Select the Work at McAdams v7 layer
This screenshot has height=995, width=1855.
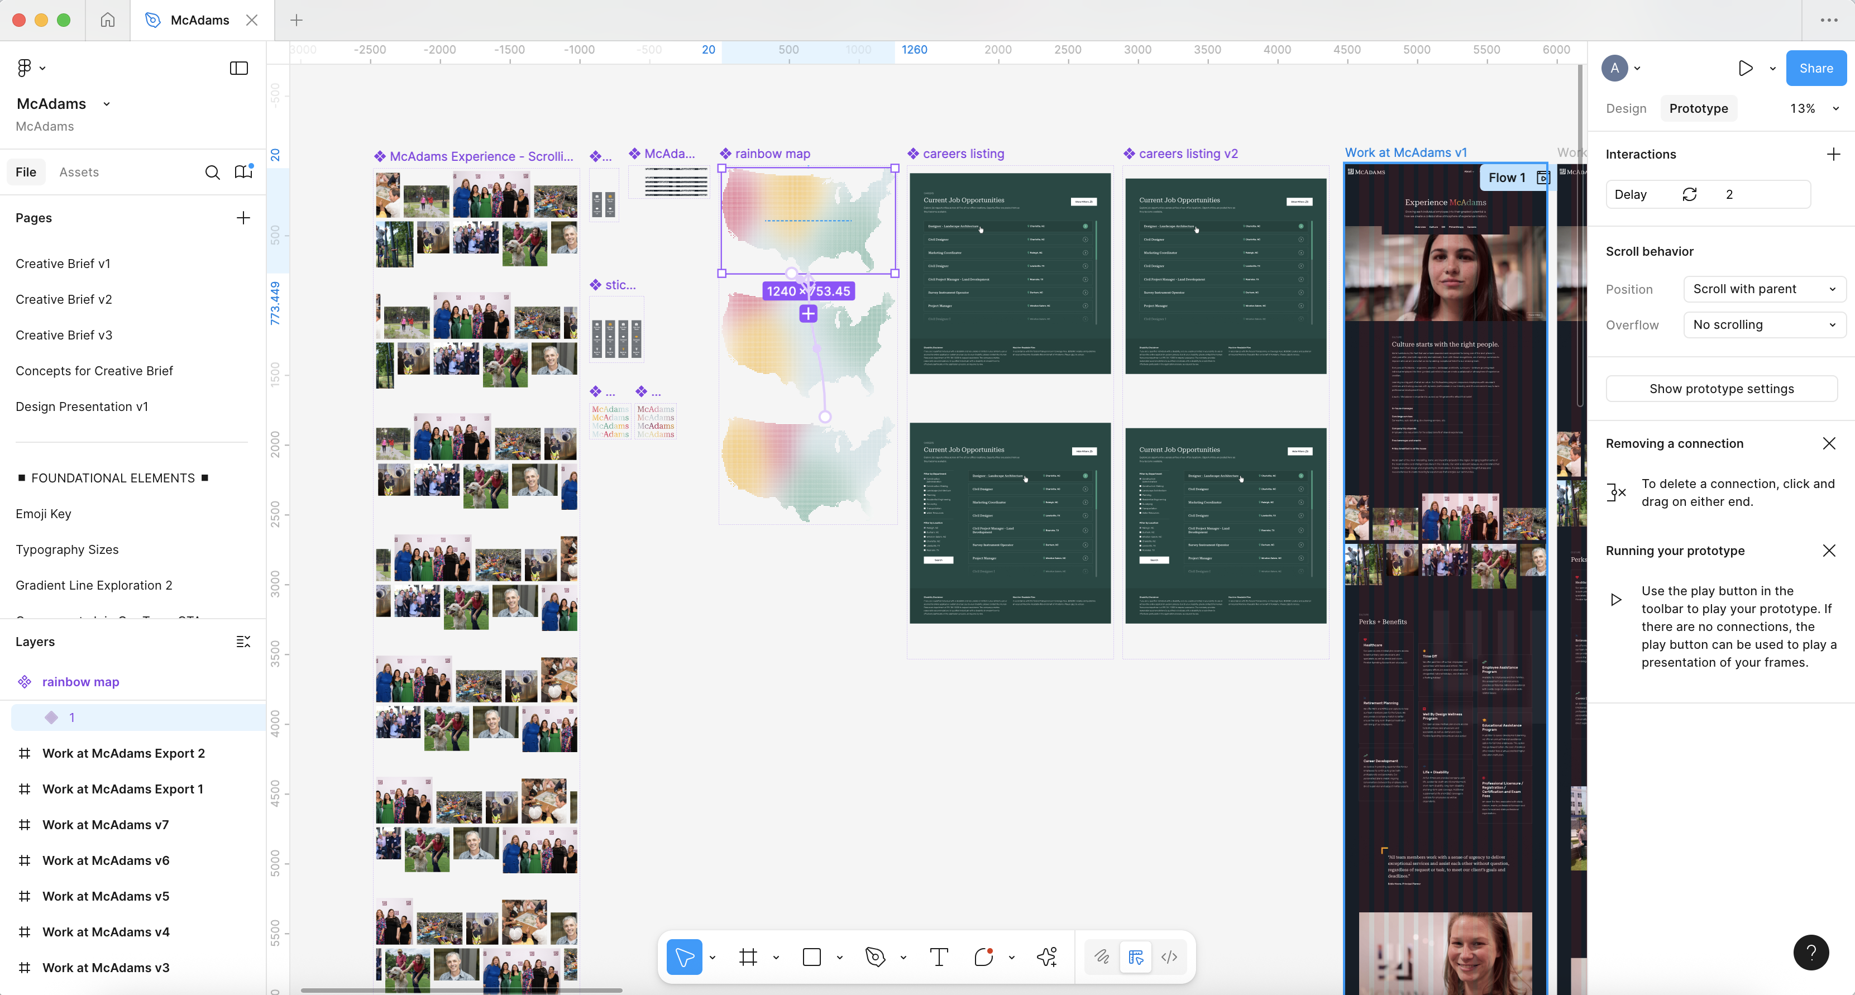105,824
